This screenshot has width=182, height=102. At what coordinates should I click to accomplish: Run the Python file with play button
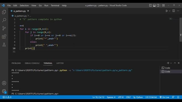pyautogui.click(x=167, y=11)
